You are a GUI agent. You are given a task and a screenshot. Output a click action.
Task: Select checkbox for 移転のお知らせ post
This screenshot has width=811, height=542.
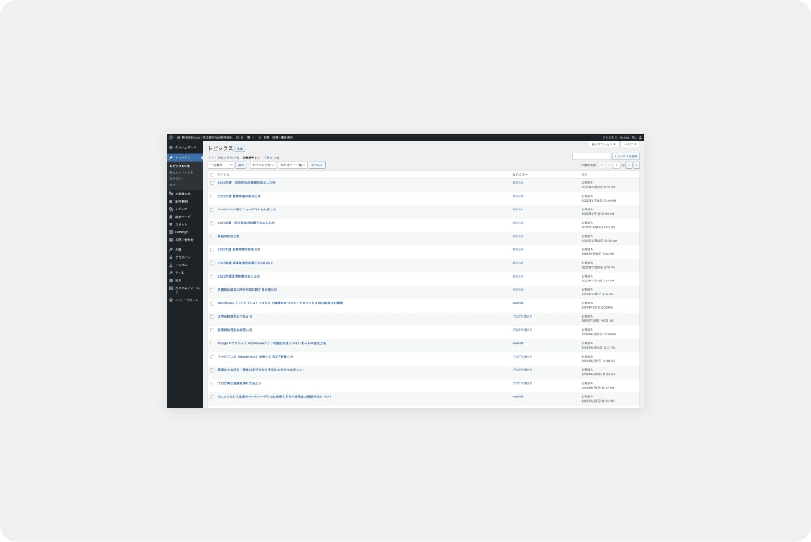(212, 236)
